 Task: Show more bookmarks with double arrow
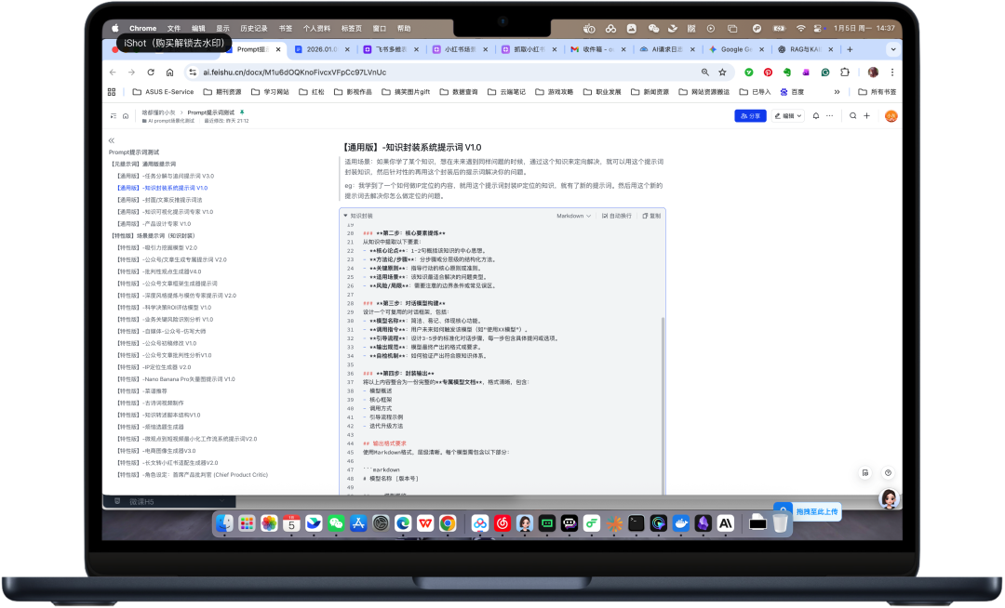pyautogui.click(x=837, y=92)
